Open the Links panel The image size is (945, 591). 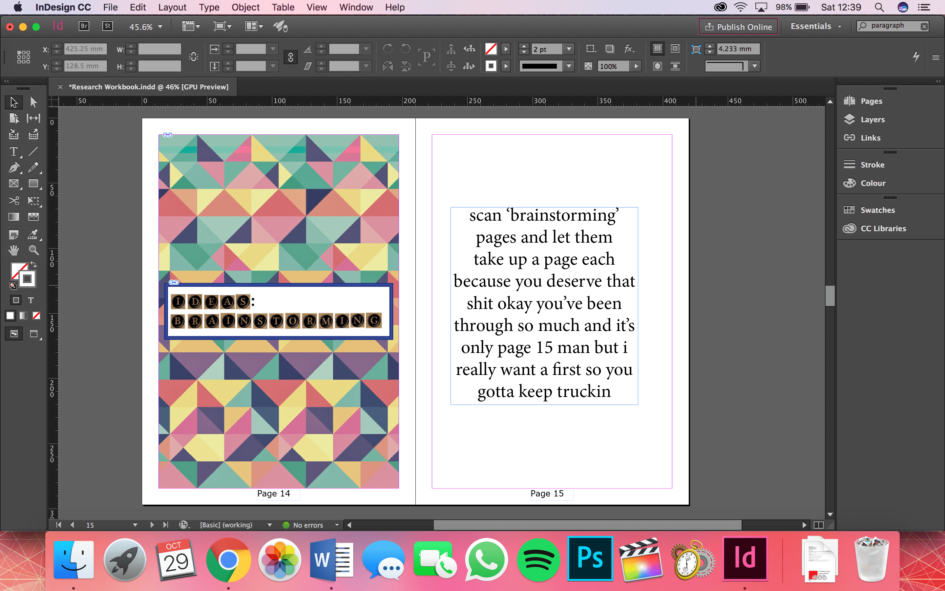[871, 138]
